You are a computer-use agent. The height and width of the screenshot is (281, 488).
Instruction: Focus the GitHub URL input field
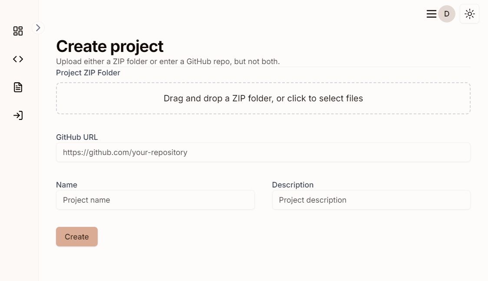click(x=263, y=152)
